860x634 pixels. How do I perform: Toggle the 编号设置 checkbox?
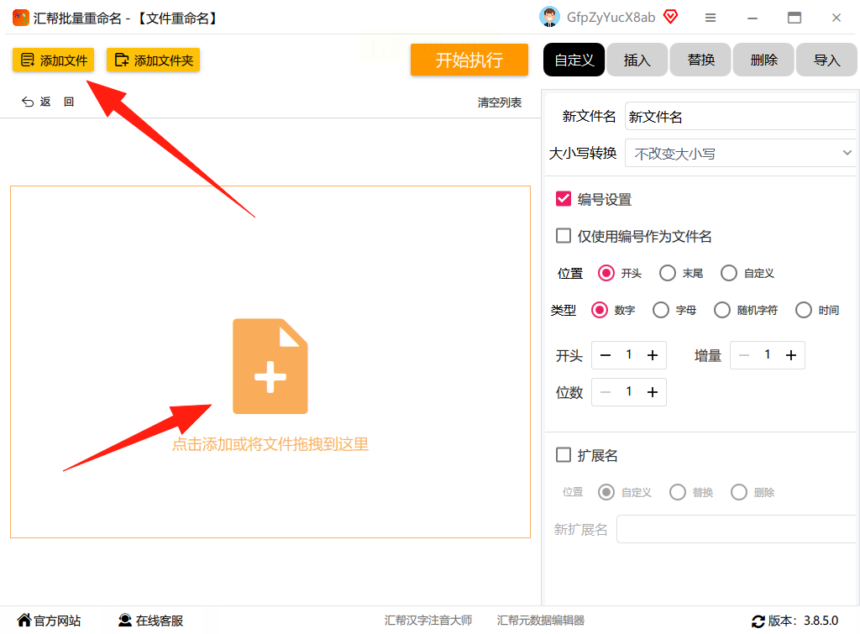coord(564,198)
